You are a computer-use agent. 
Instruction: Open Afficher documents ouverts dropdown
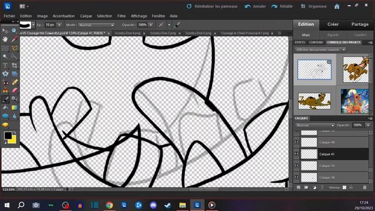tap(320, 50)
